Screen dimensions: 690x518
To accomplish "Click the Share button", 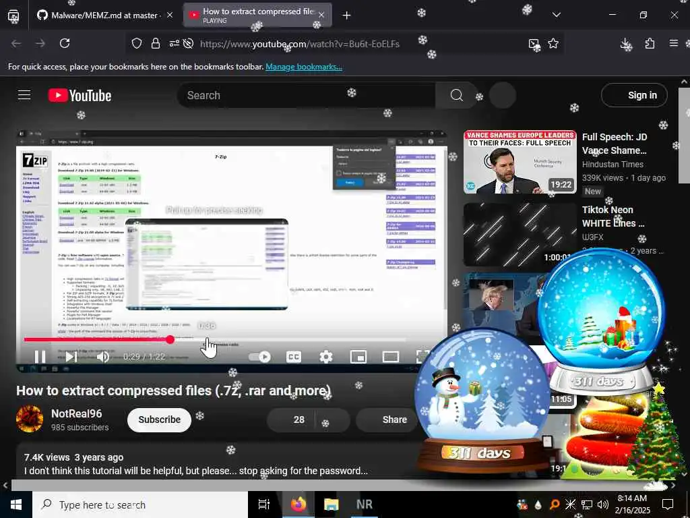I will coord(387,420).
